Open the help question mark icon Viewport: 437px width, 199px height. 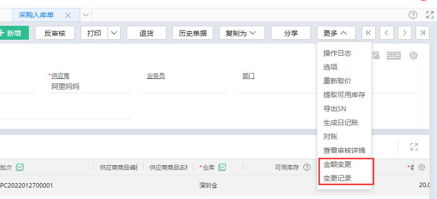coord(413,15)
